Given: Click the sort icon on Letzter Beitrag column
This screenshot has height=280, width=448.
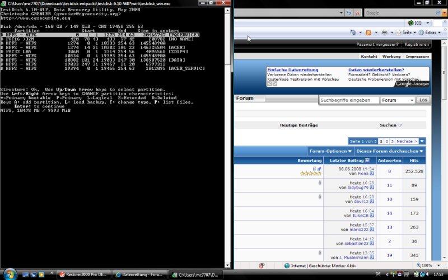Looking at the screenshot, I should pyautogui.click(x=367, y=160).
